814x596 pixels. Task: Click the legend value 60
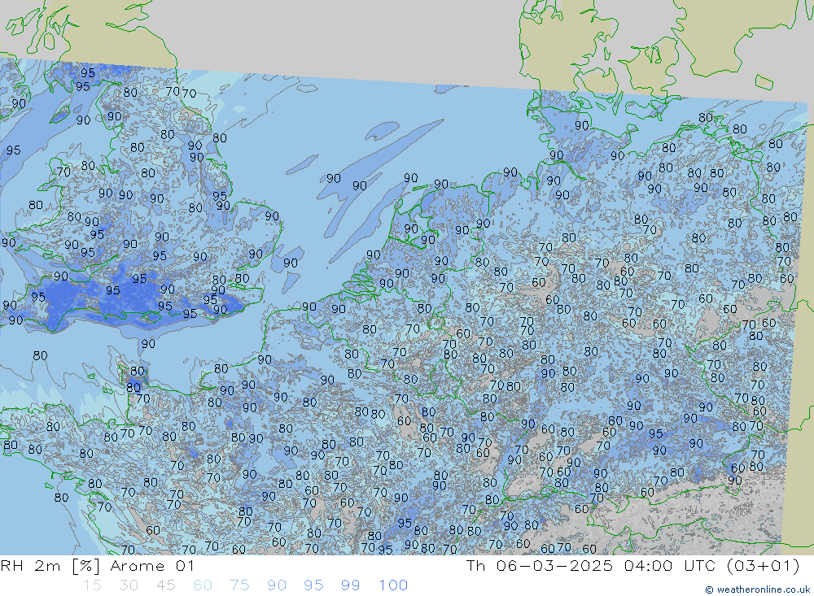(x=203, y=585)
